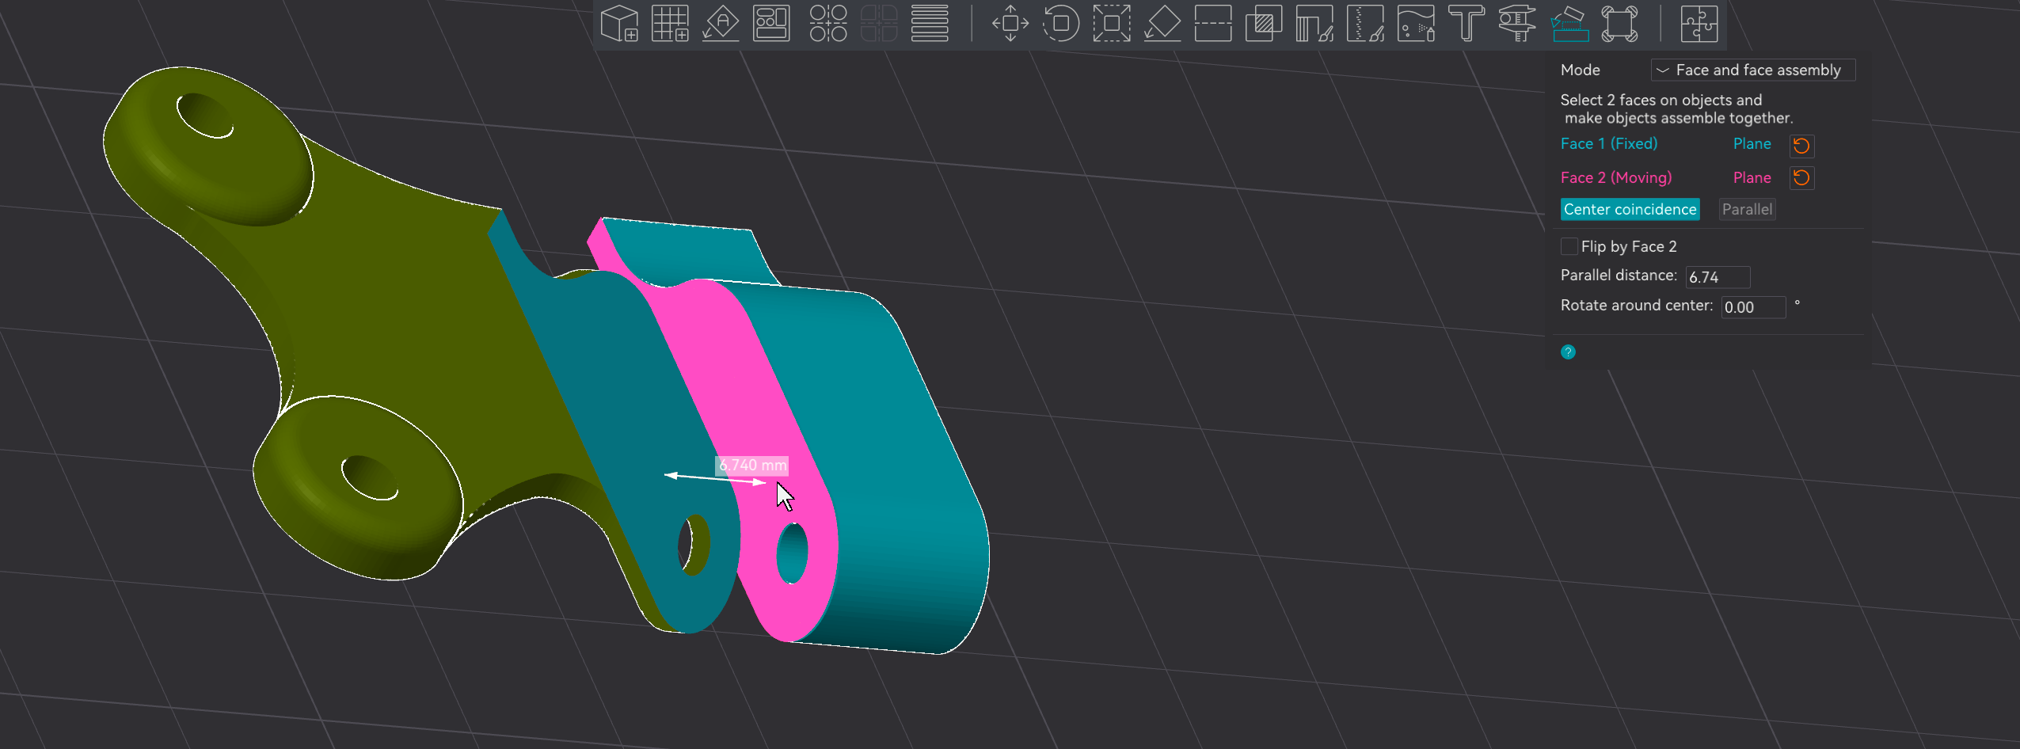Click the Face 1 (Fixed) label

pos(1608,143)
